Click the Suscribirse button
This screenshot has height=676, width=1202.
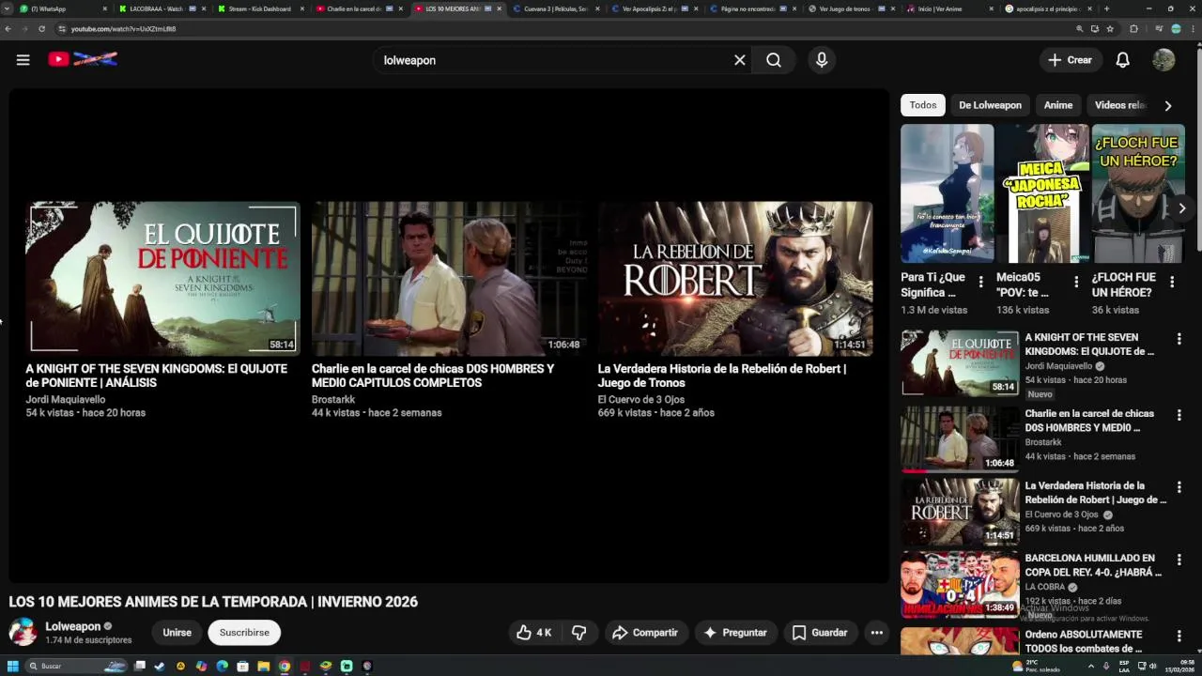point(244,633)
